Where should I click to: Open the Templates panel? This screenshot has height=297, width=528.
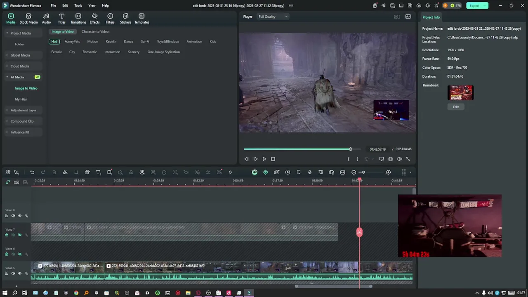tap(141, 19)
